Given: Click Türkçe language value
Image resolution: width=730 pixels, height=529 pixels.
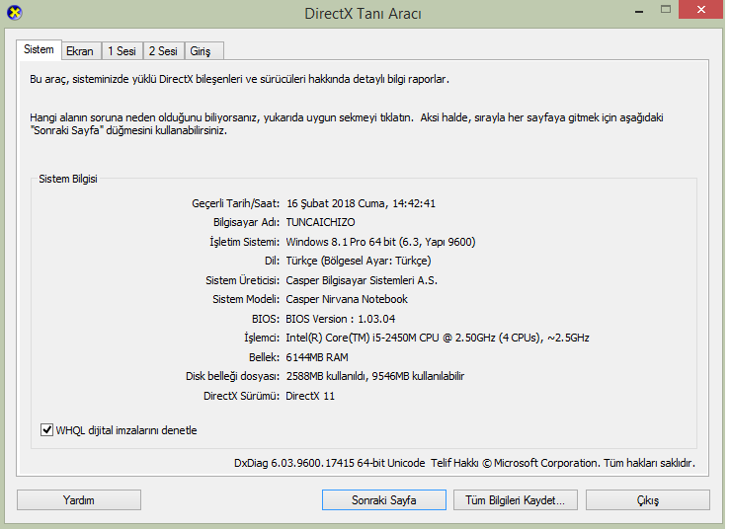Looking at the screenshot, I should coord(359,261).
